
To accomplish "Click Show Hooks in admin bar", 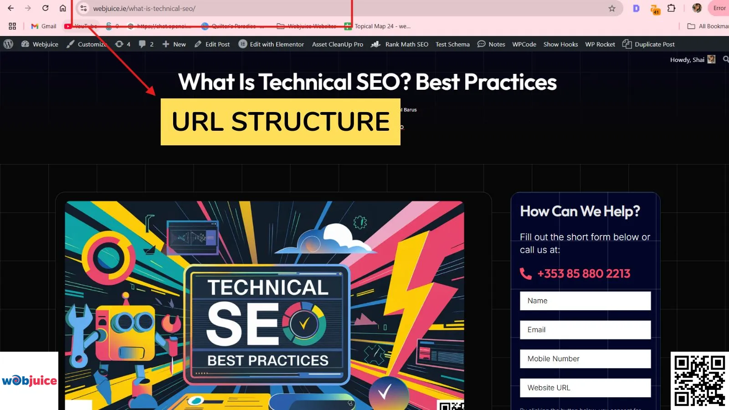I will point(560,44).
